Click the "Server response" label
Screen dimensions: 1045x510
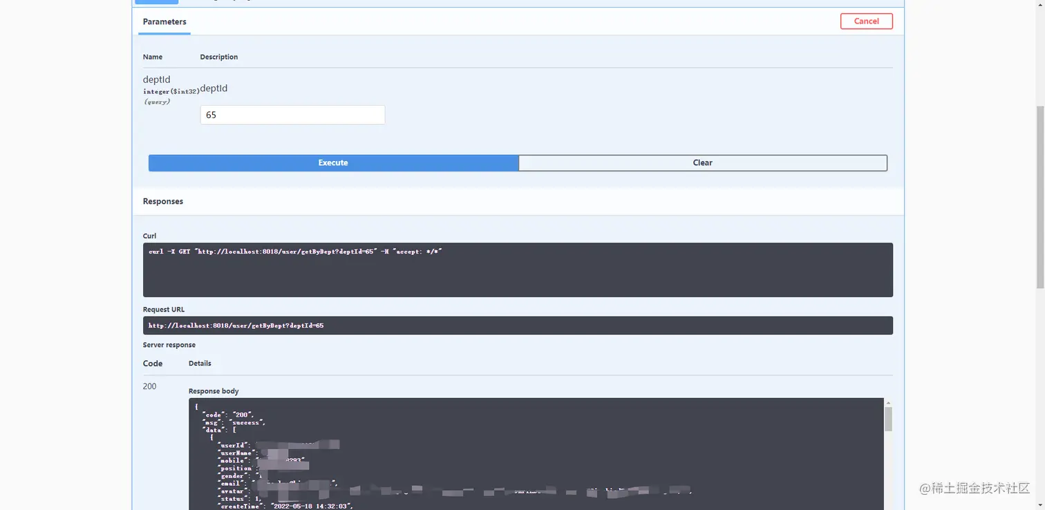169,345
